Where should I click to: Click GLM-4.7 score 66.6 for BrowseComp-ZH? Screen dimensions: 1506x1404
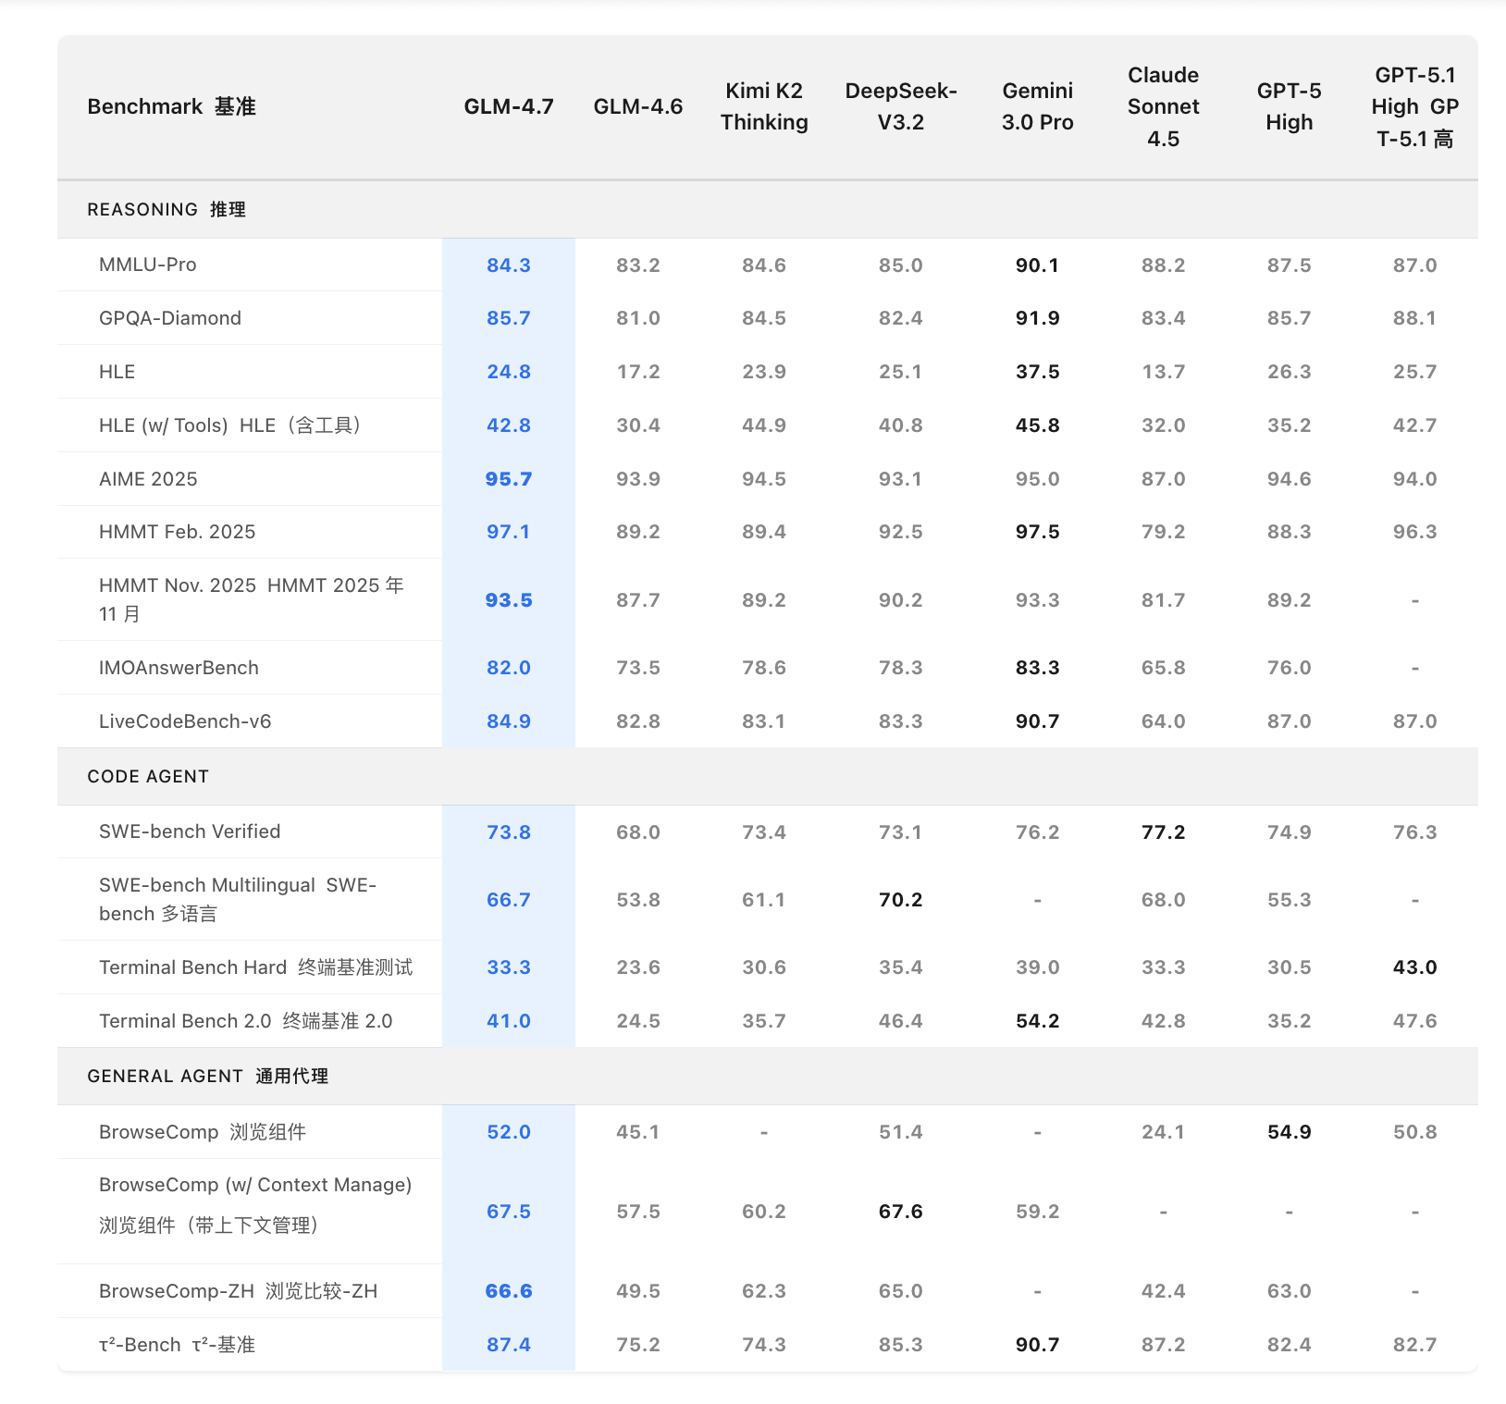tap(509, 1291)
